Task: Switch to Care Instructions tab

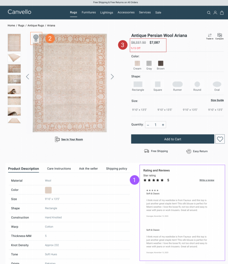Action: click(59, 169)
